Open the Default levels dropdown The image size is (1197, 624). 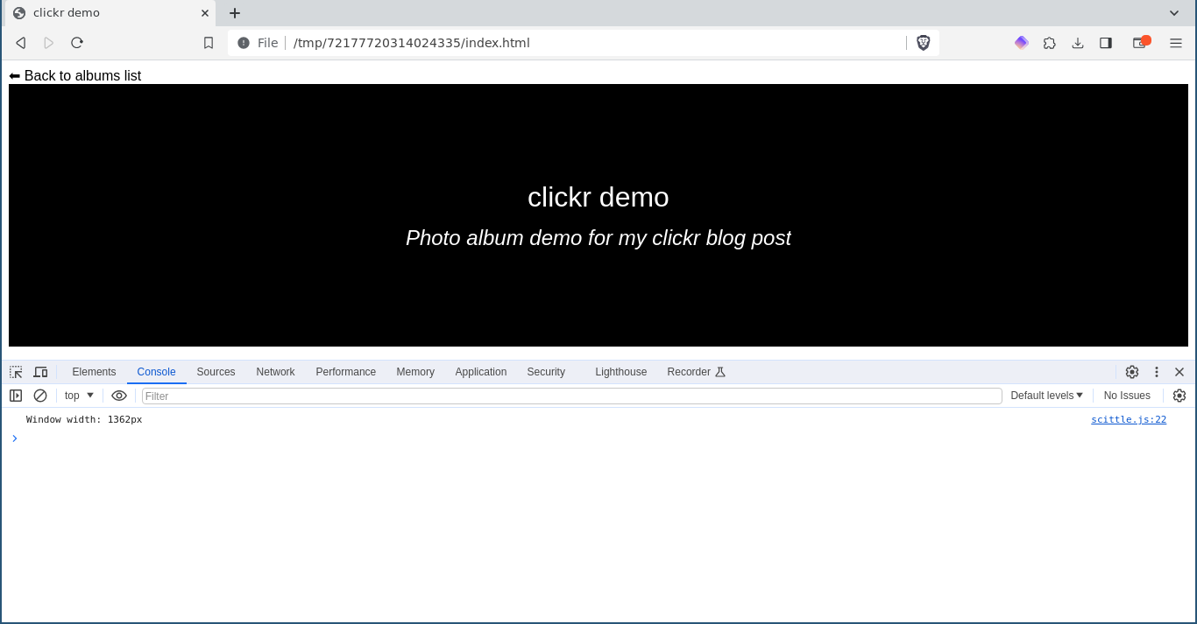pyautogui.click(x=1046, y=396)
